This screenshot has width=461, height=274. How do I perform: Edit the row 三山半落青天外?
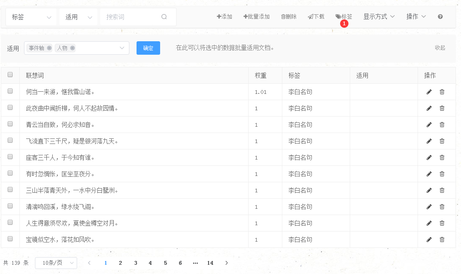coord(429,191)
